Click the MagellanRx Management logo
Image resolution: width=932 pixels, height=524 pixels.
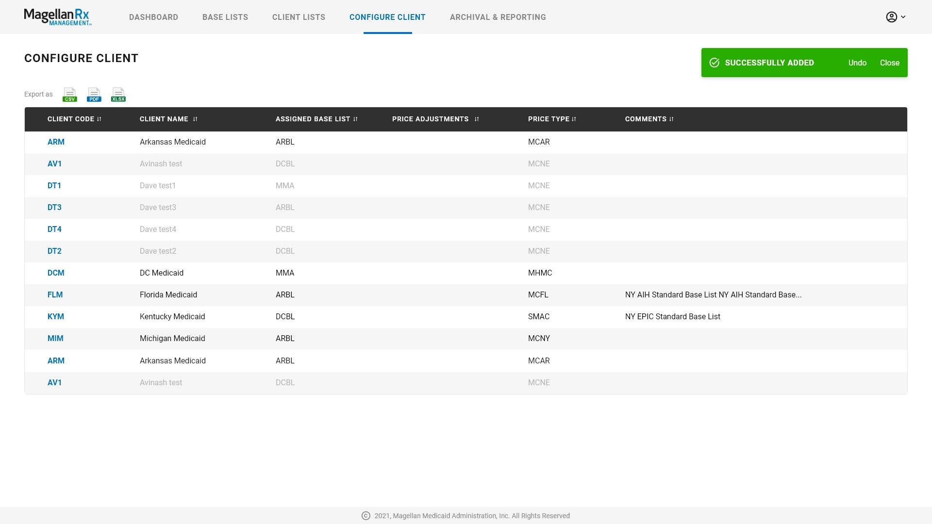tap(57, 17)
